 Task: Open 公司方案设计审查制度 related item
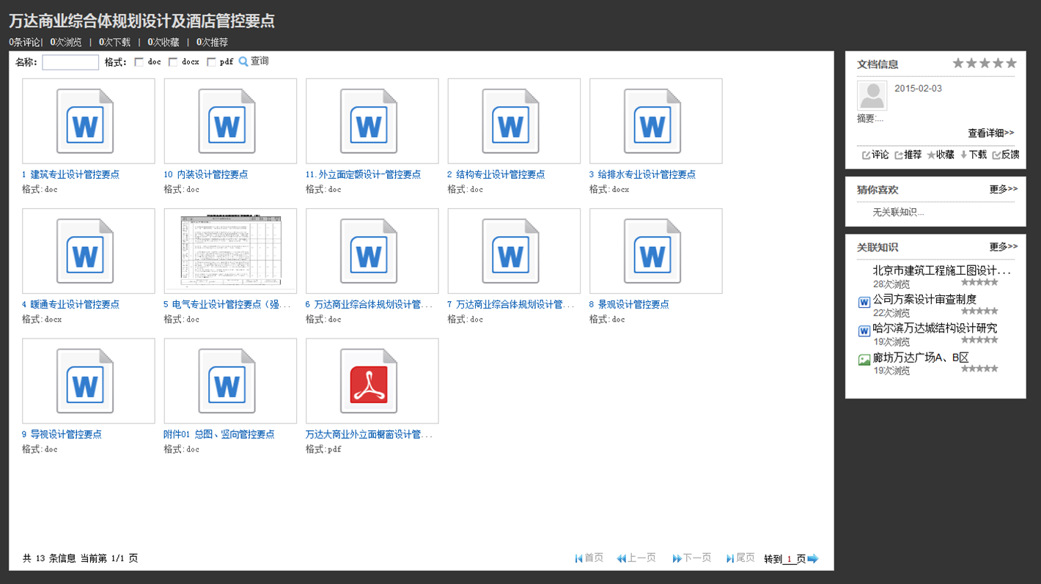(924, 299)
